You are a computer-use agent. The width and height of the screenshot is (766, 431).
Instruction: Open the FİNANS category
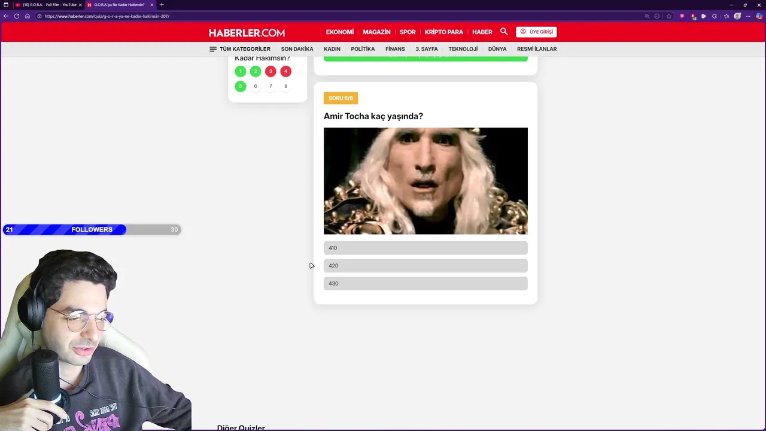[395, 49]
